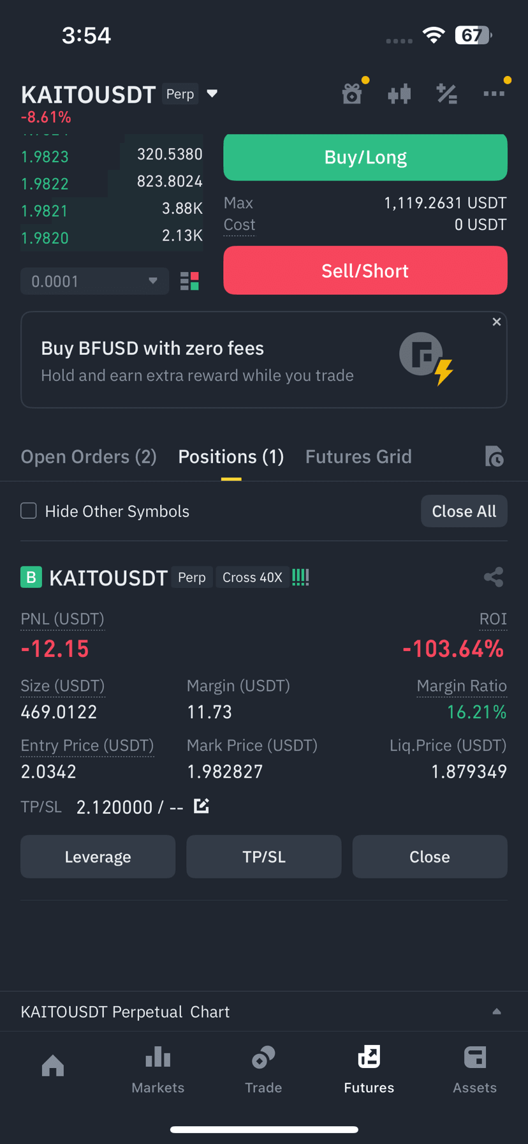Dismiss the BFUSD banner
This screenshot has width=528, height=1144.
[x=497, y=322]
